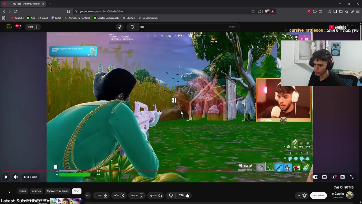
Task: Open the AnimeIL-TV bookmark
Action: [x=77, y=18]
